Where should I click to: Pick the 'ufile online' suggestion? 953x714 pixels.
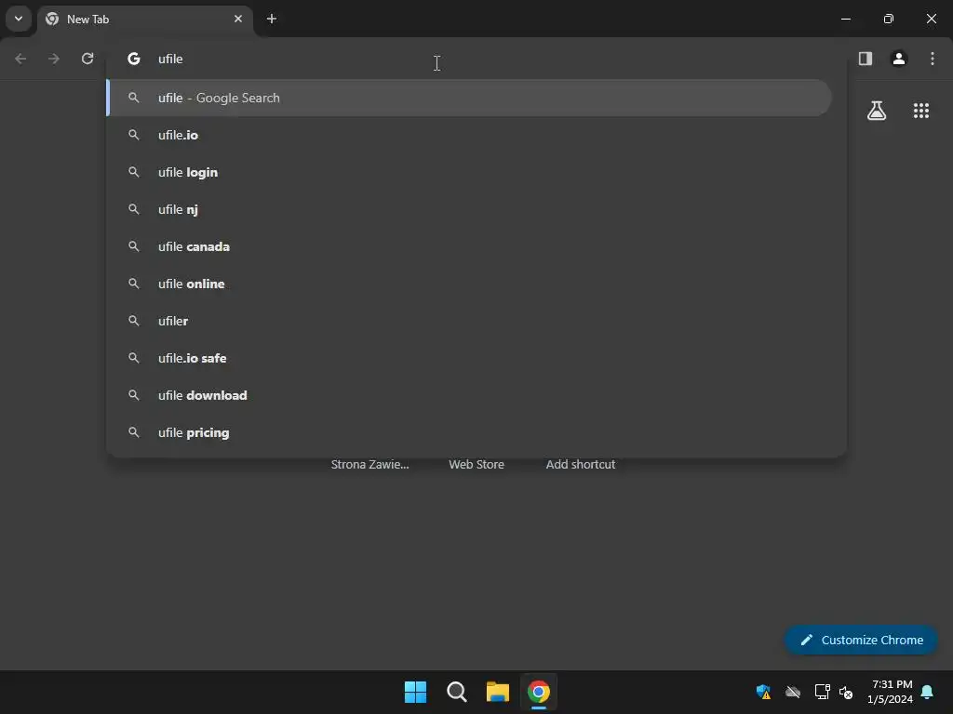(x=469, y=284)
